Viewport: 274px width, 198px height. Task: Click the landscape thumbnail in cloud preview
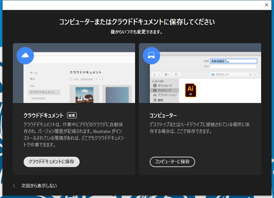pos(84,95)
